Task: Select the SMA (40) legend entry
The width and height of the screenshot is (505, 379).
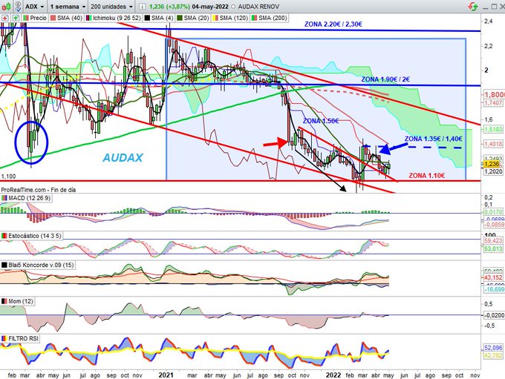Action: pos(66,18)
